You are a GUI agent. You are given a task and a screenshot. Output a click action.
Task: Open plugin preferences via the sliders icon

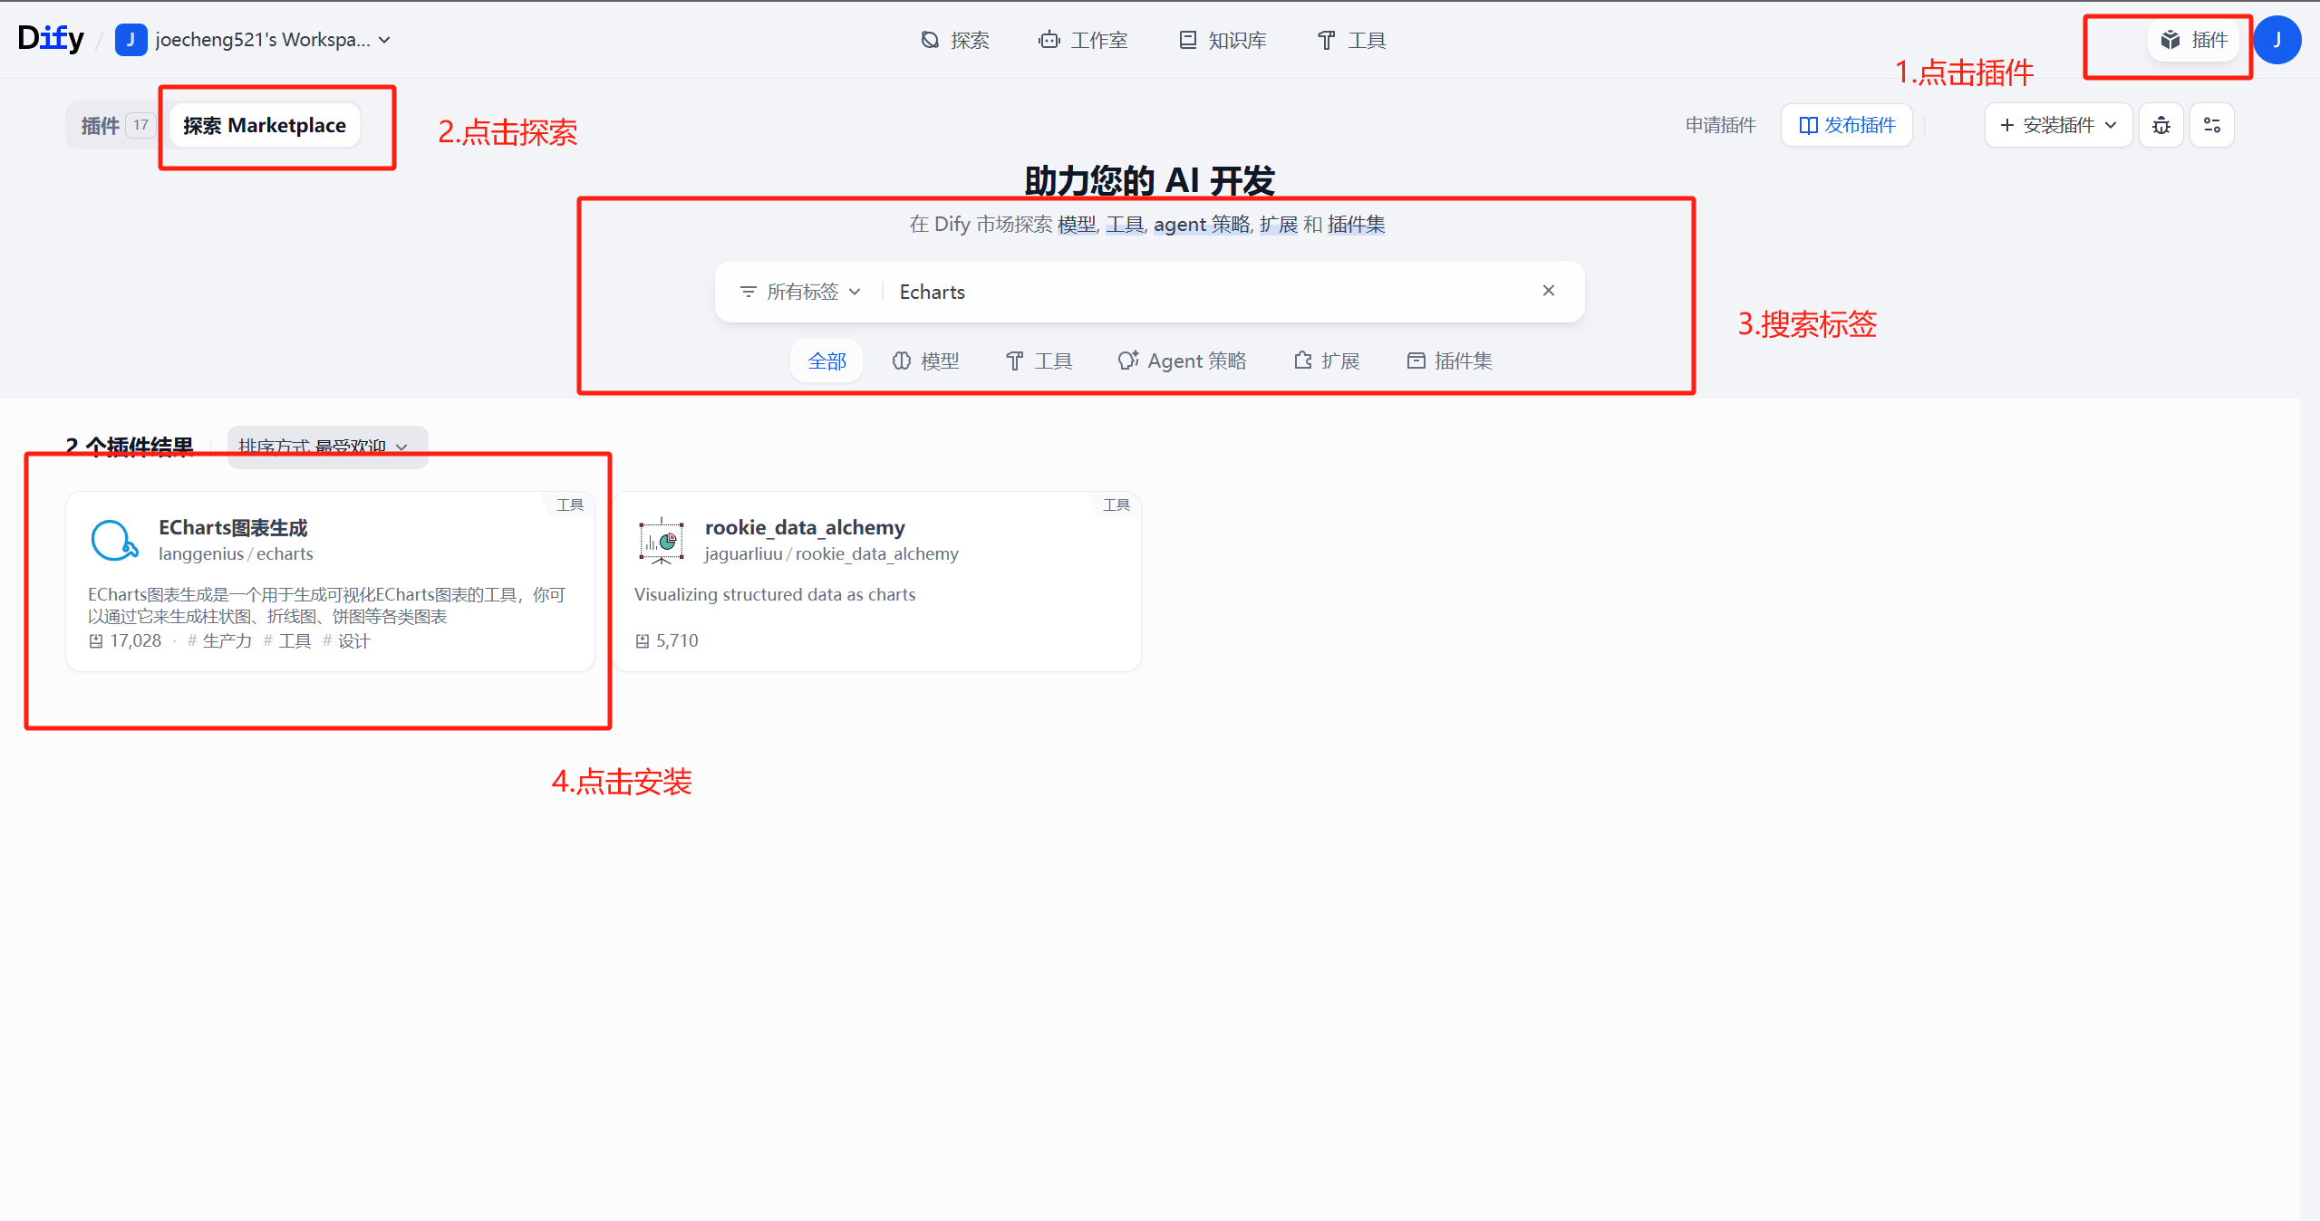click(2212, 125)
